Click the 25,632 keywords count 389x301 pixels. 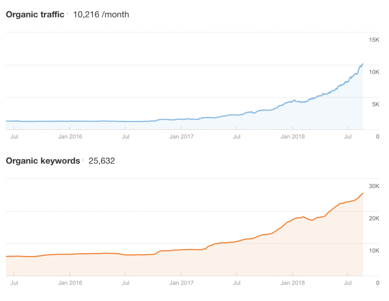tap(102, 161)
